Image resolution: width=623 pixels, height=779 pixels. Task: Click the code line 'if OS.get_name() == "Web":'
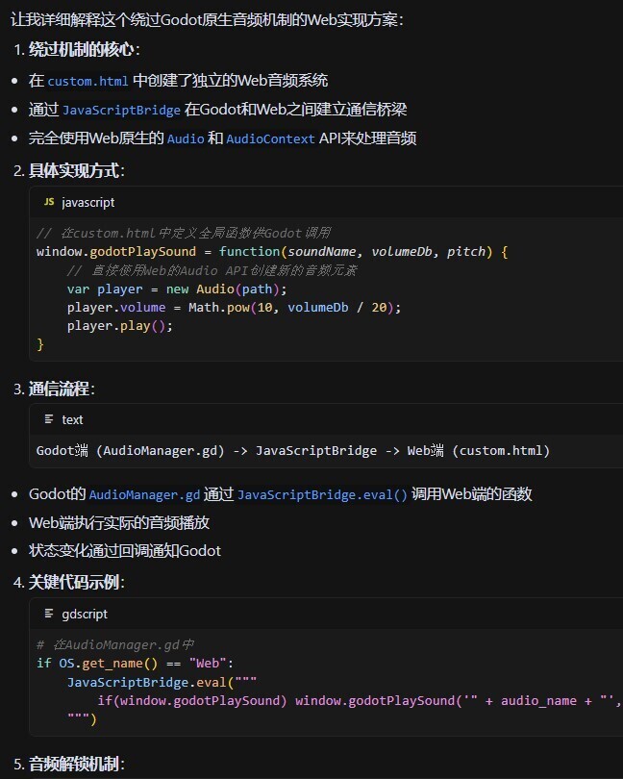tap(135, 664)
